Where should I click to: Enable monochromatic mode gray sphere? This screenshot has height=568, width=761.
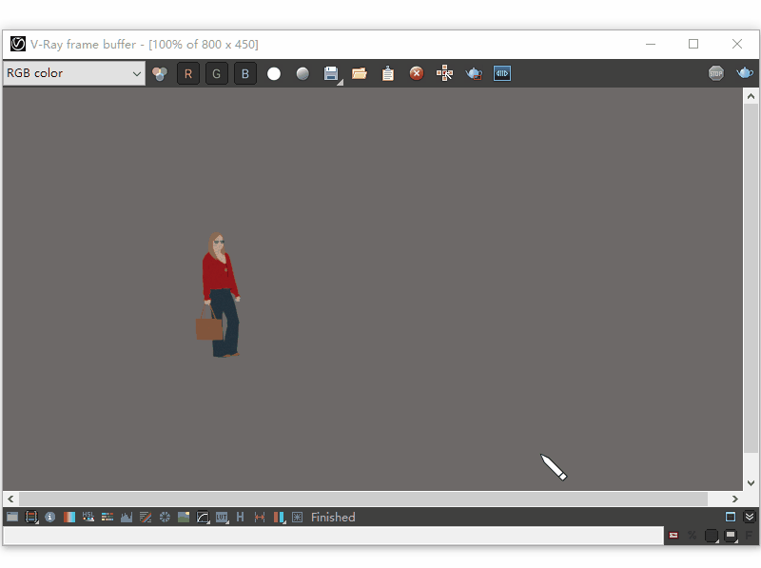click(302, 74)
